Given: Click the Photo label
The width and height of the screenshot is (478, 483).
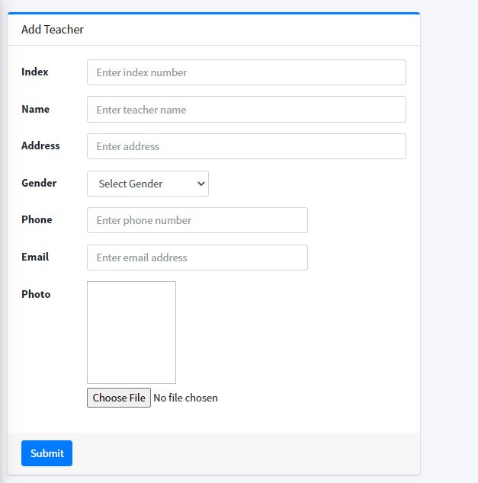Looking at the screenshot, I should coord(36,295).
